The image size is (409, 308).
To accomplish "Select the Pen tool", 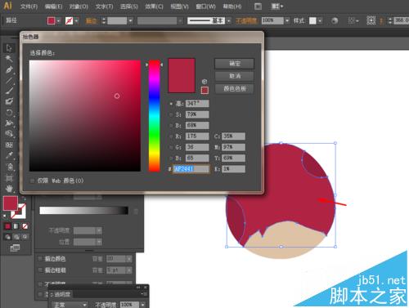I will point(9,69).
